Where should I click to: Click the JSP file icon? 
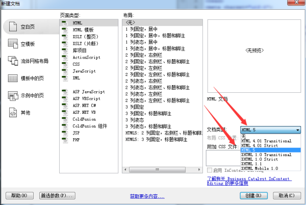pos(65,133)
